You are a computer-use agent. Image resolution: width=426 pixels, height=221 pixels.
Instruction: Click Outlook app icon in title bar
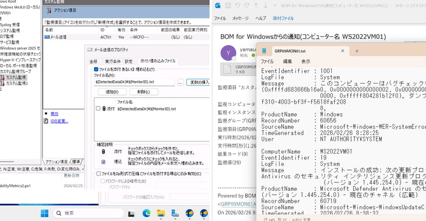tap(217, 6)
